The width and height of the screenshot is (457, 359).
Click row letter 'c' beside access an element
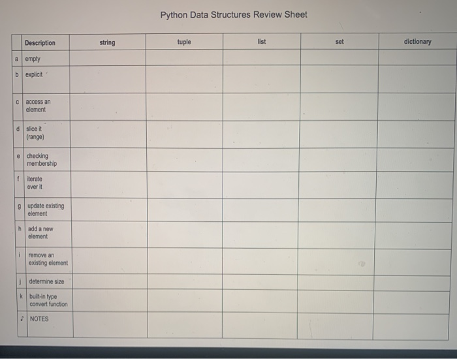pos(18,102)
